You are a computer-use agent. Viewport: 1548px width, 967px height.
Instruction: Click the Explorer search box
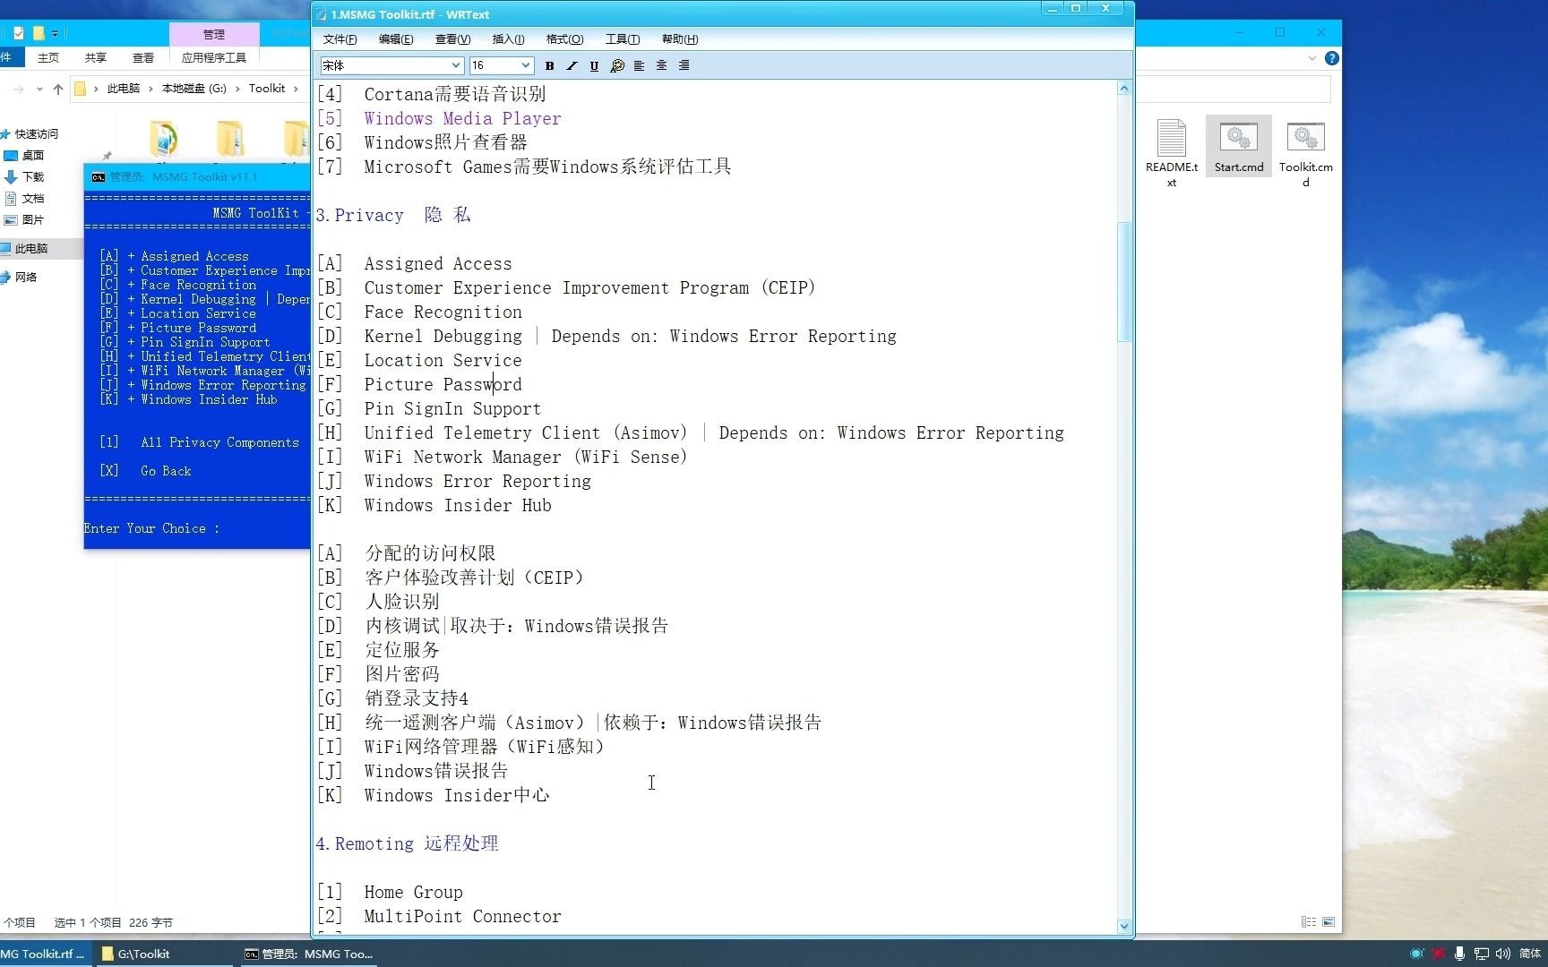1234,89
